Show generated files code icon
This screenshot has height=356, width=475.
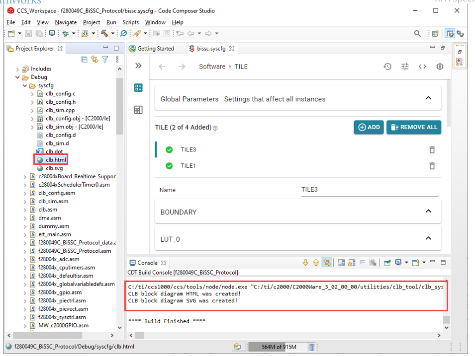[422, 67]
